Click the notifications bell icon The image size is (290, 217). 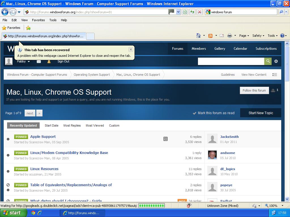[x=49, y=62]
